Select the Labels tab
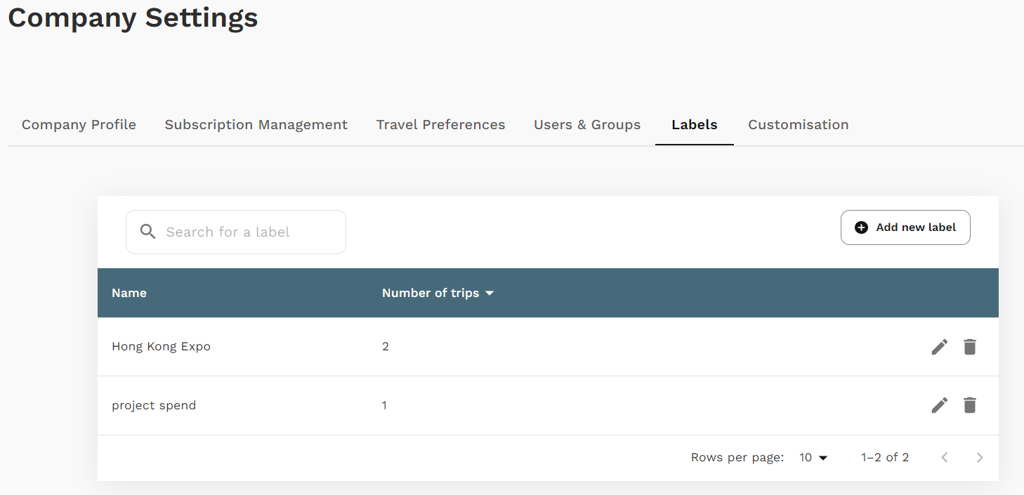The image size is (1024, 495). 695,125
